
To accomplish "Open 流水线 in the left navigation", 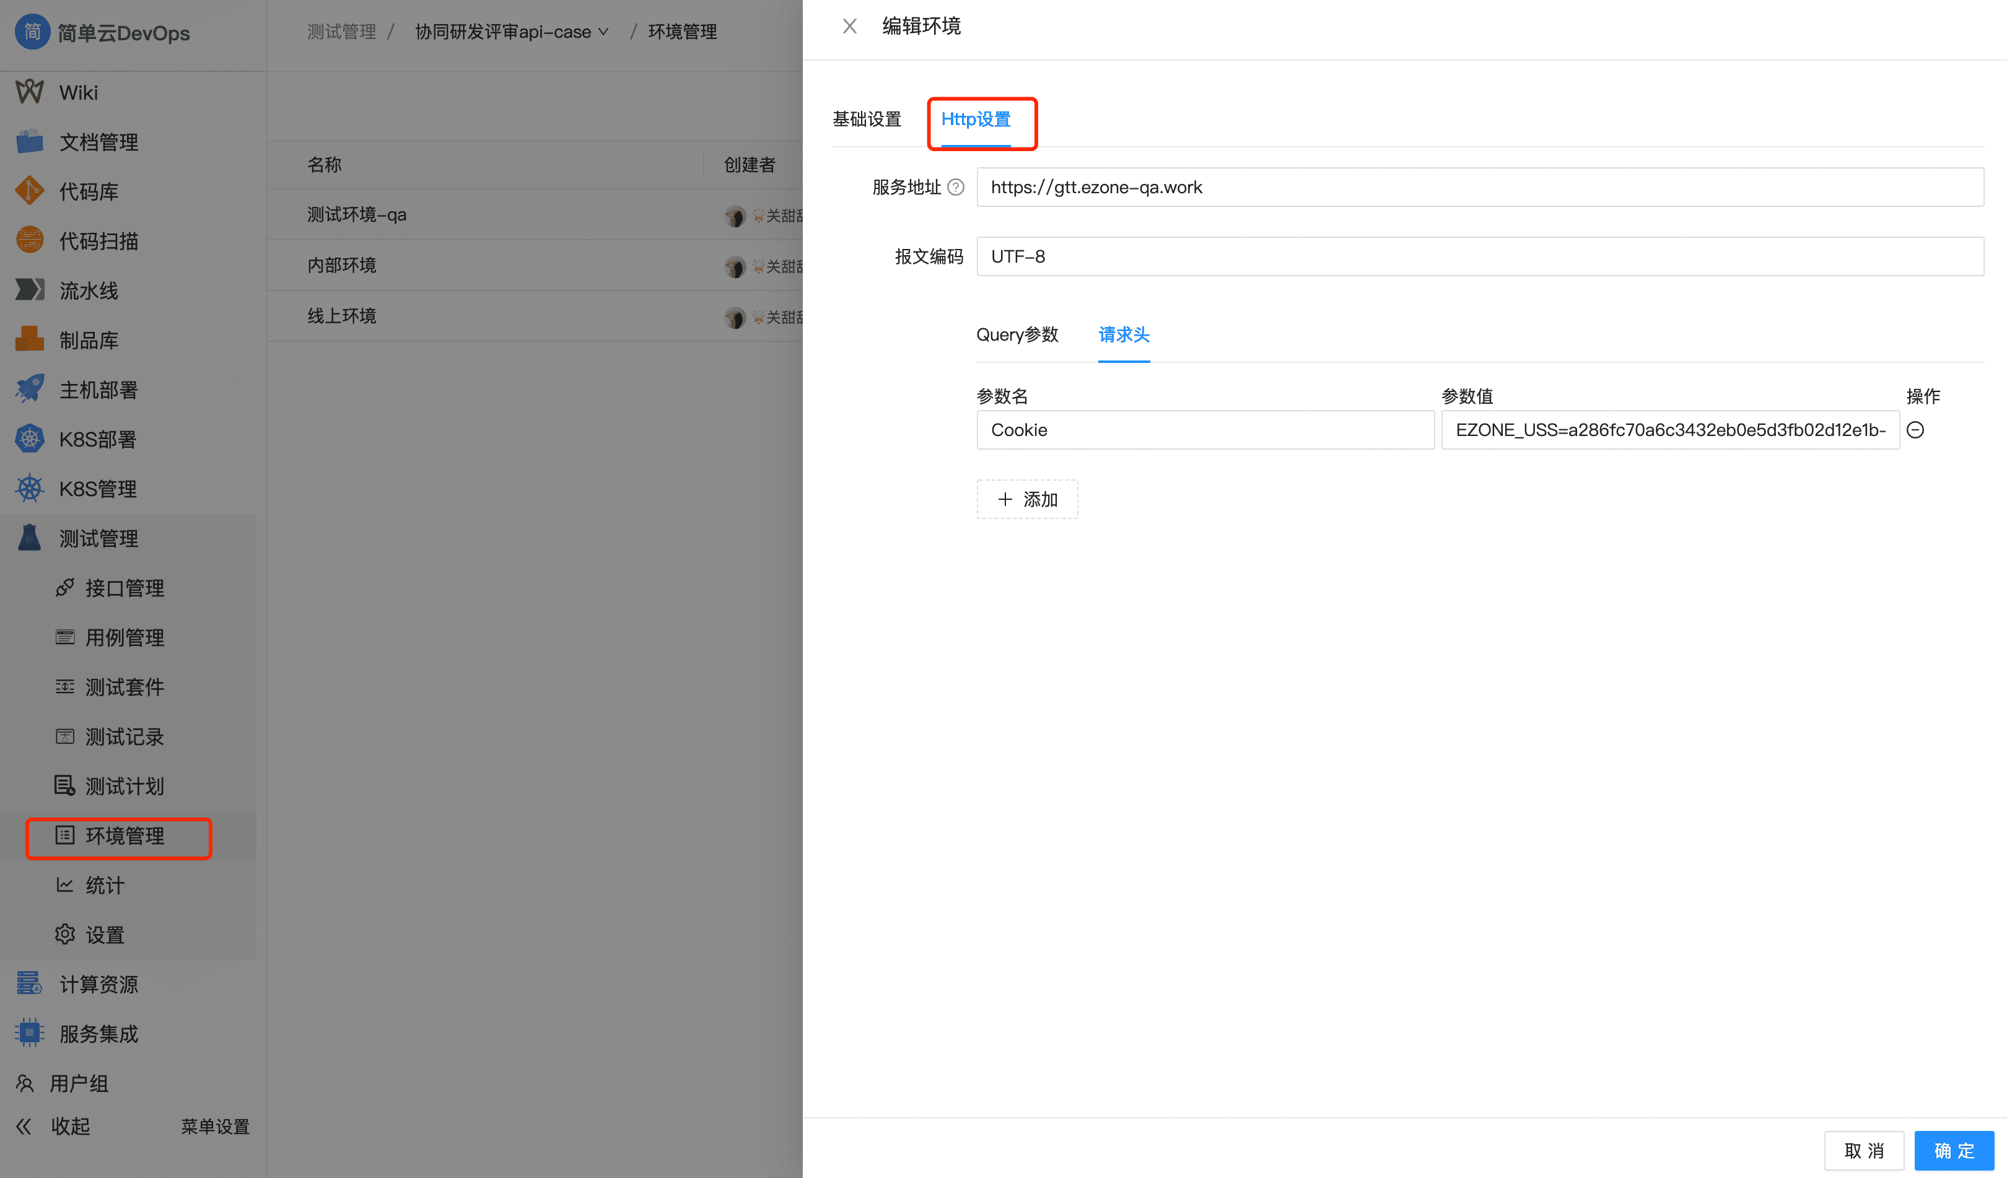I will pyautogui.click(x=89, y=290).
